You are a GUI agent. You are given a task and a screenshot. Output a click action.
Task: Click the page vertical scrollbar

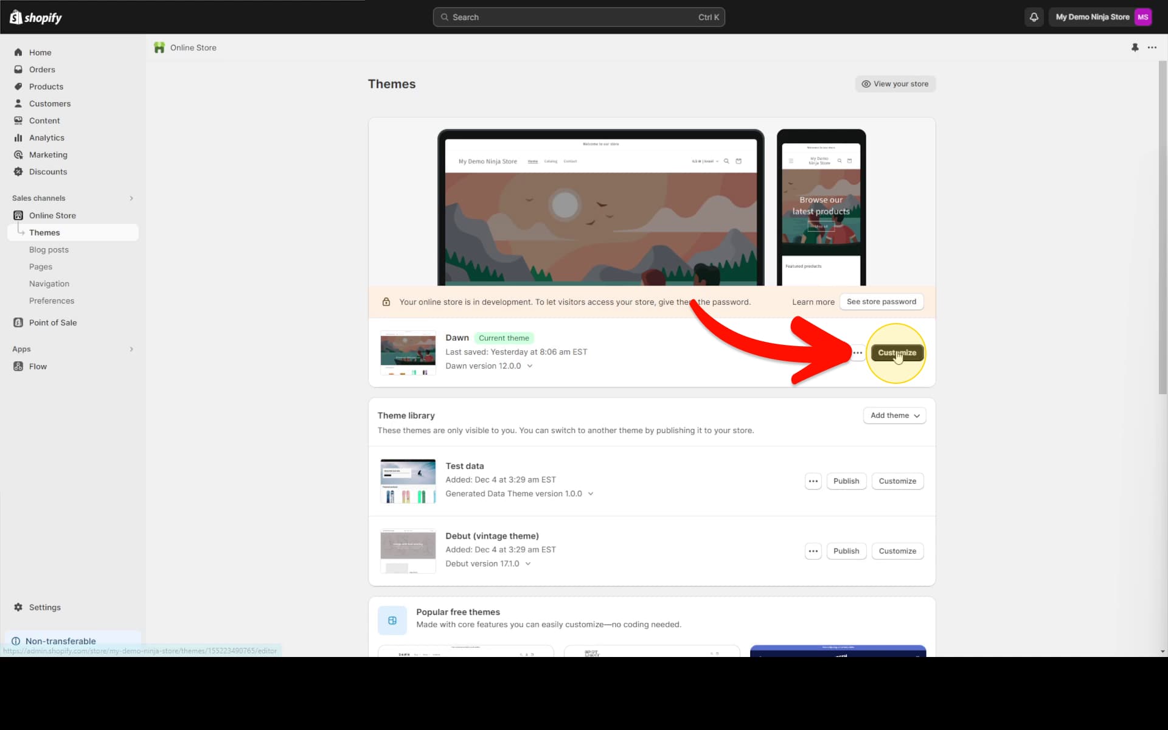(x=1163, y=228)
